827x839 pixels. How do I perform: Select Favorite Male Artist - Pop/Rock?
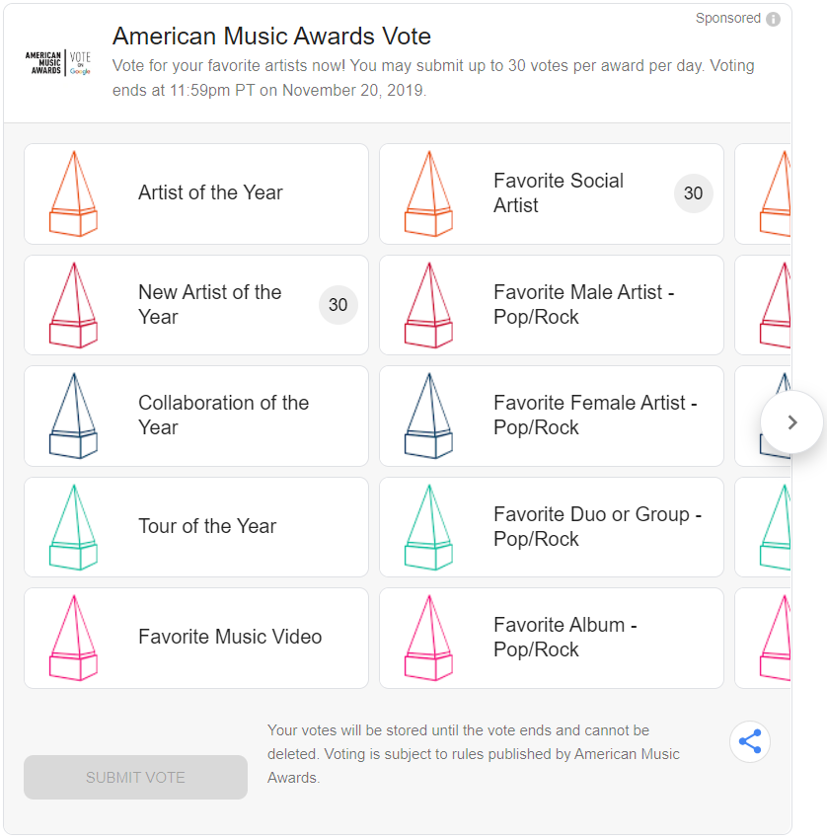coord(583,305)
